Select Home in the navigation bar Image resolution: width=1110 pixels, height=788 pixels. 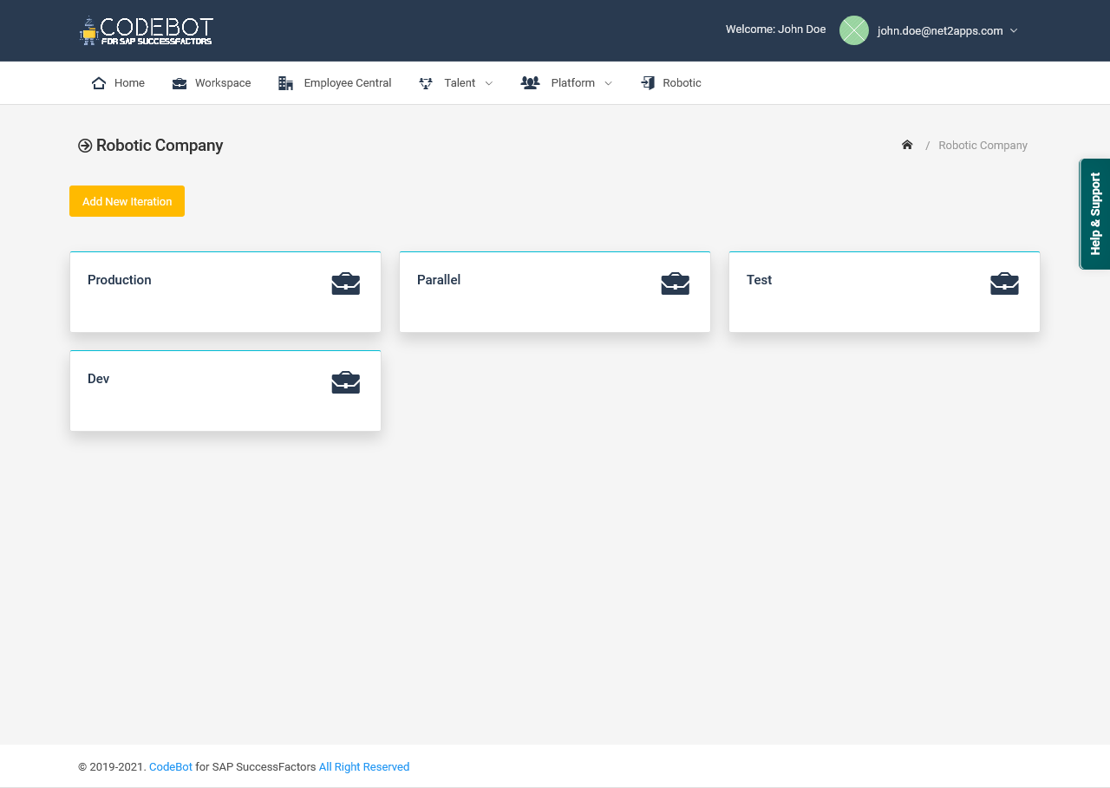(130, 82)
